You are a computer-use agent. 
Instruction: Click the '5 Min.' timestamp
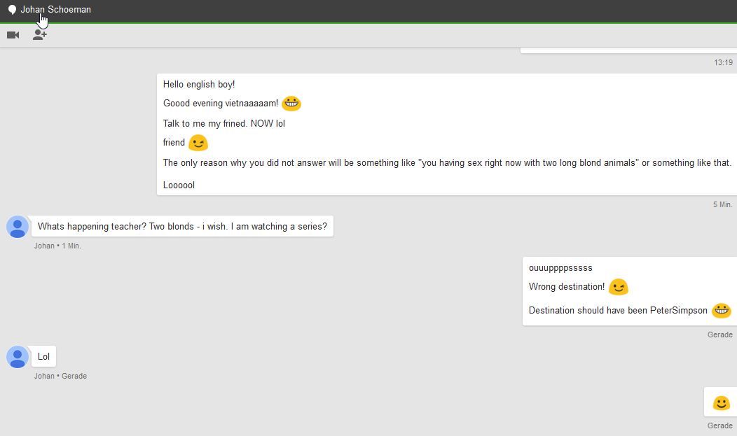pyautogui.click(x=722, y=204)
